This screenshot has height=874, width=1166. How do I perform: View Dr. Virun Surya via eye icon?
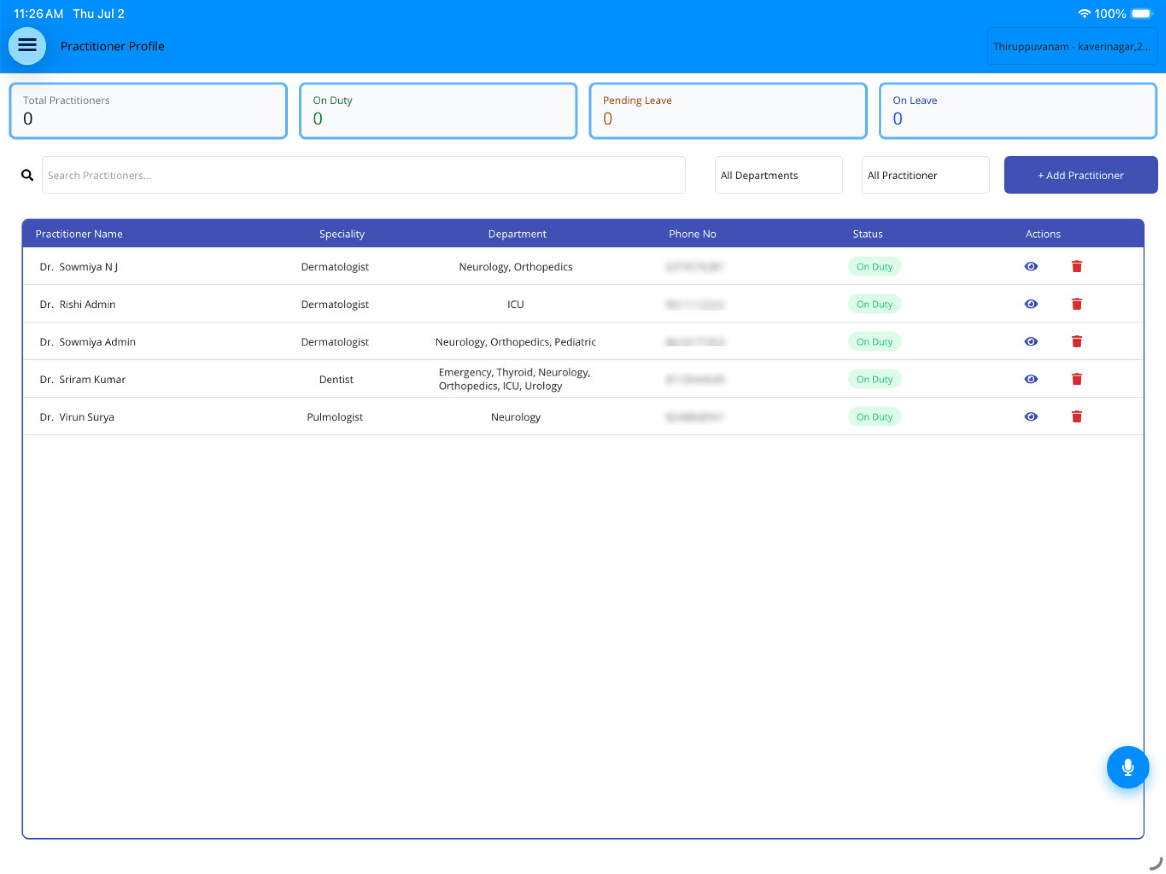[1030, 417]
